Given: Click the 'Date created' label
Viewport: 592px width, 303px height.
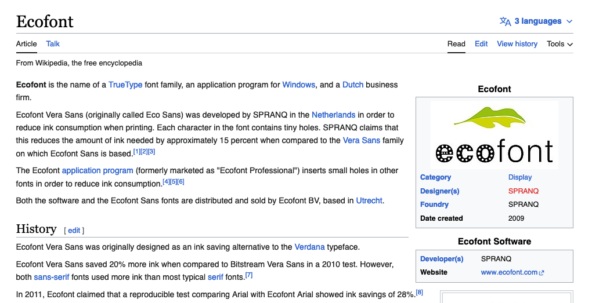Looking at the screenshot, I should [x=441, y=218].
